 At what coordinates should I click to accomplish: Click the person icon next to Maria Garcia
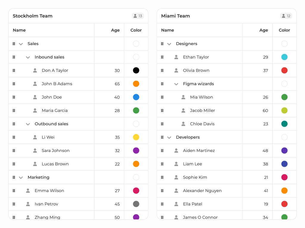click(35, 110)
